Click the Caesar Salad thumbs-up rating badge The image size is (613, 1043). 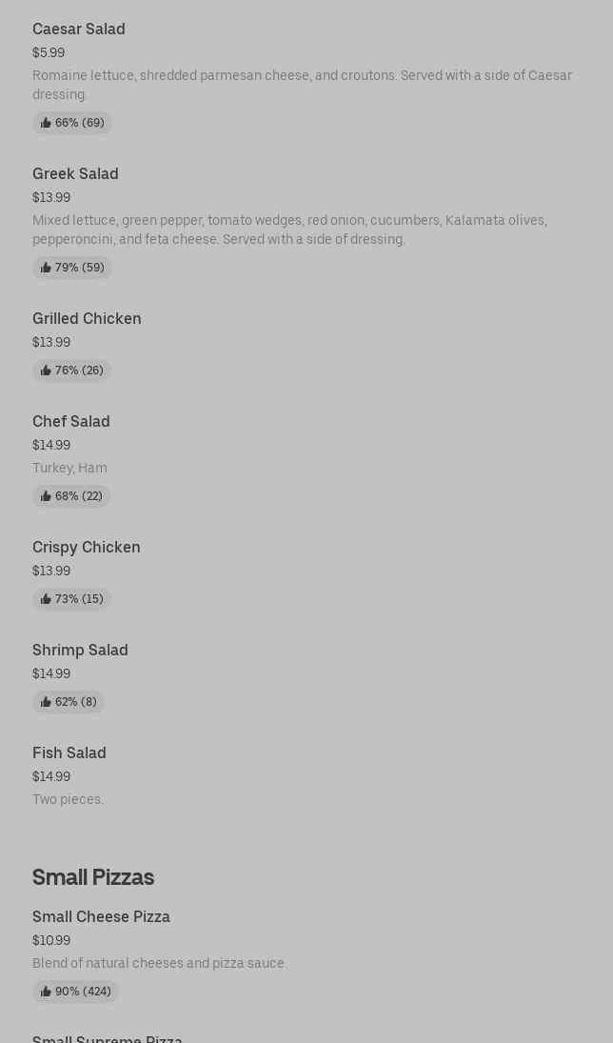coord(72,123)
